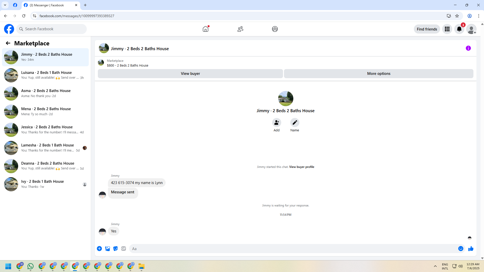Bookmark this page with star icon

[457, 16]
